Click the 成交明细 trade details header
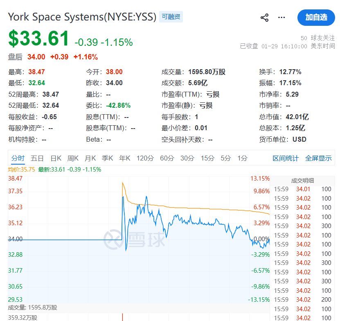 (303, 180)
